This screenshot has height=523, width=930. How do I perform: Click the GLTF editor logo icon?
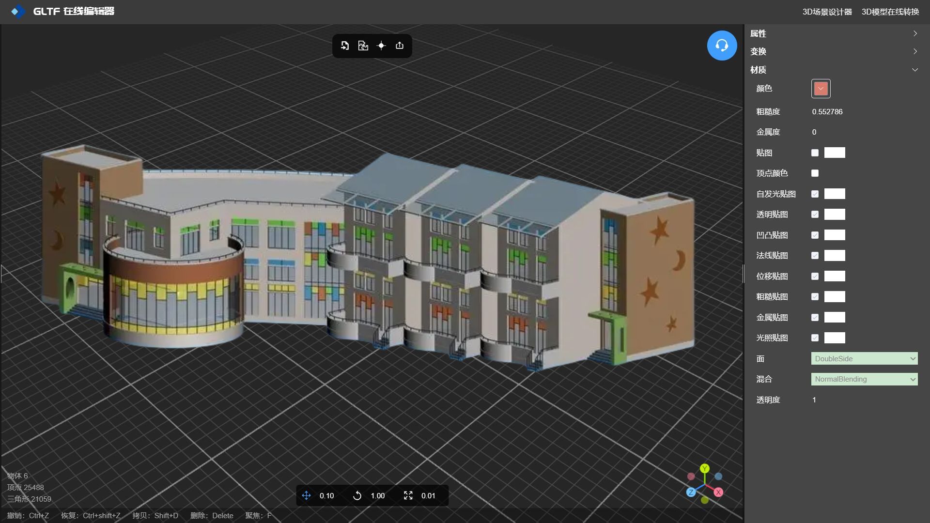point(18,11)
